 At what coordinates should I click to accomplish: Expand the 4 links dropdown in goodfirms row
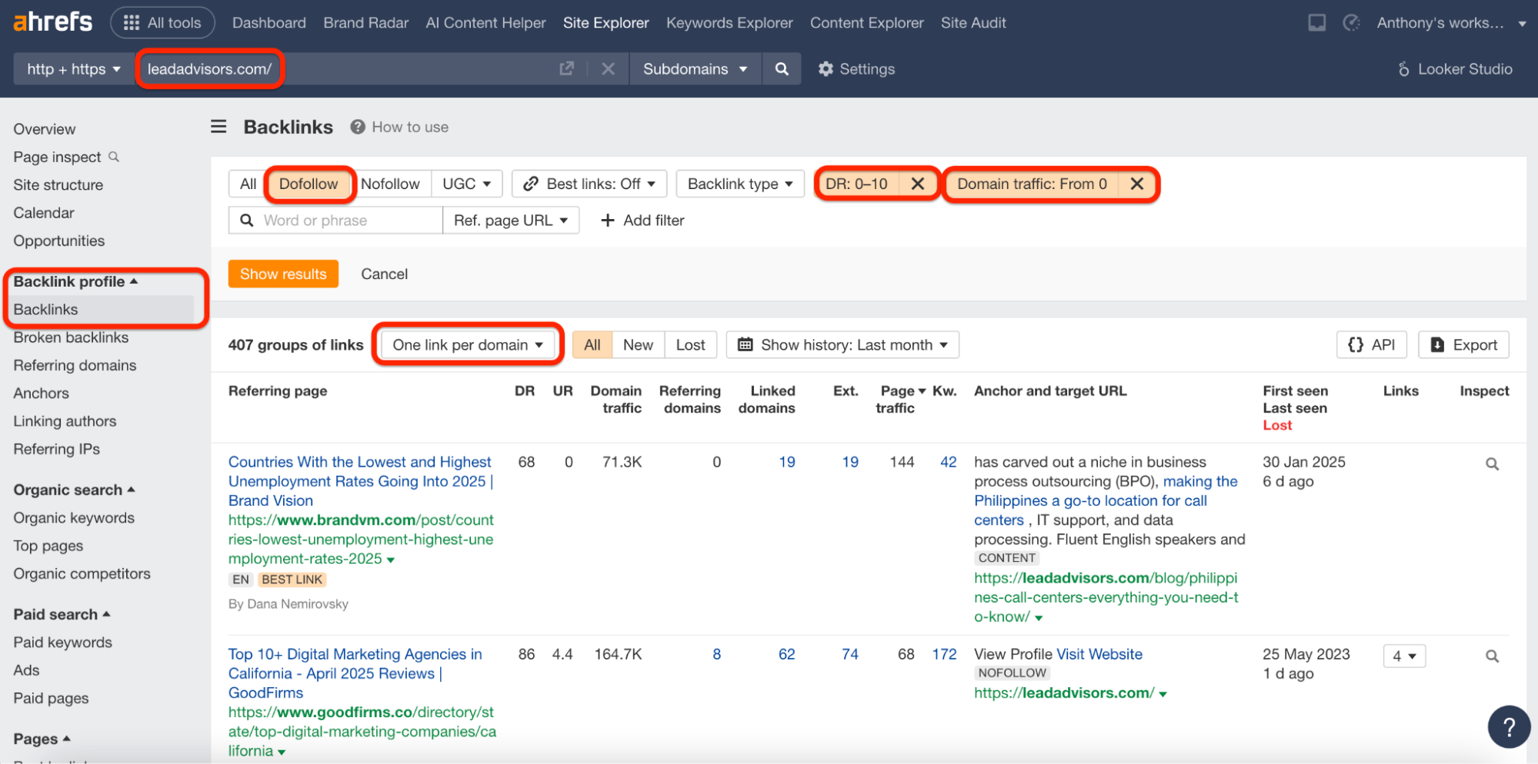1404,656
